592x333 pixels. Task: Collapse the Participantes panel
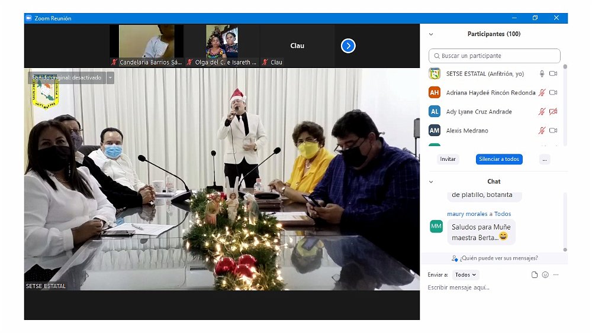pos(431,34)
